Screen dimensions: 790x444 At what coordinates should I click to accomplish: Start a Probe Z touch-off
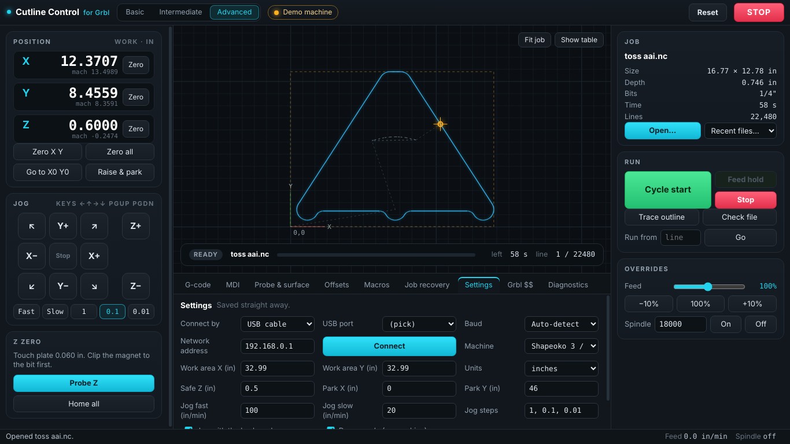point(84,383)
